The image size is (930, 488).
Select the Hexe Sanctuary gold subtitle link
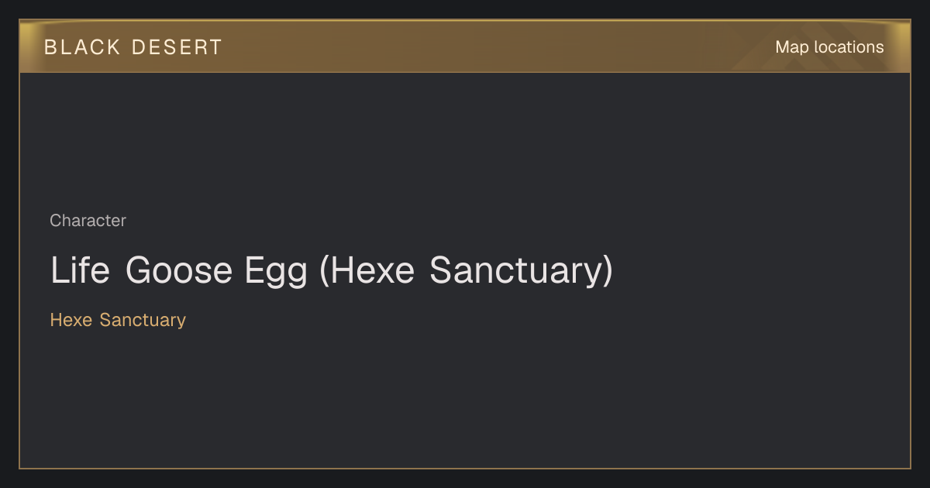tap(118, 320)
